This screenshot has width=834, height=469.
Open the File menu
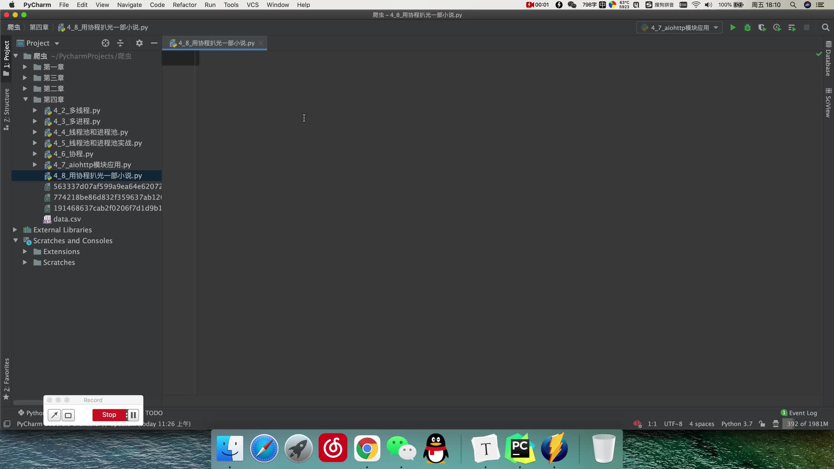coord(64,5)
